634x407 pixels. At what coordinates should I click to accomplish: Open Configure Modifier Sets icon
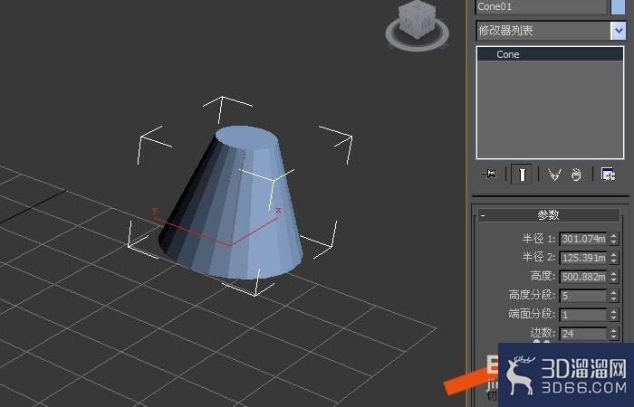608,175
